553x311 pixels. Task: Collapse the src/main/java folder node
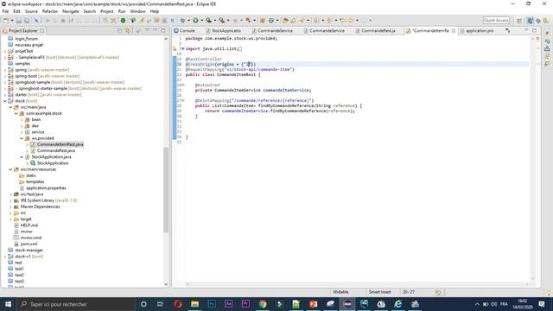click(10, 107)
